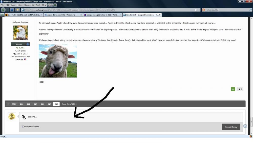Screen dimensions: 253x143
Task: Click the scroll-to-top arrow circle
Action: click(245, 126)
